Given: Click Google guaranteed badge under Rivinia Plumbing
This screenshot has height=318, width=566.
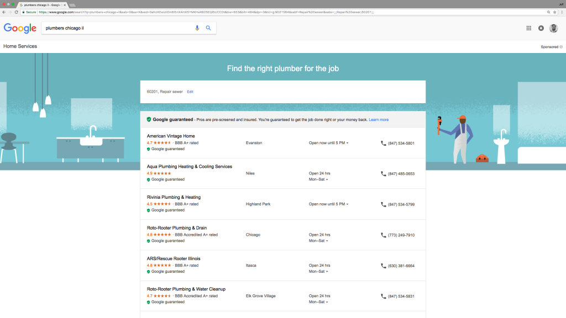Looking at the screenshot, I should pos(166,210).
